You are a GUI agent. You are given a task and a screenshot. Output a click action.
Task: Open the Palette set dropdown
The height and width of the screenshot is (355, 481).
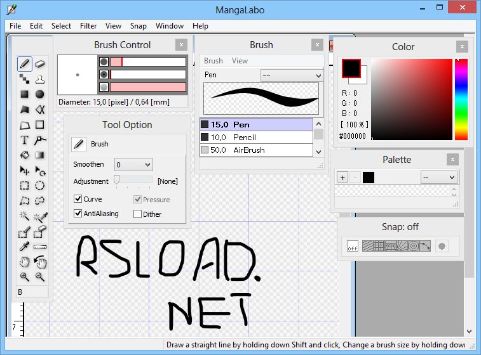[439, 177]
